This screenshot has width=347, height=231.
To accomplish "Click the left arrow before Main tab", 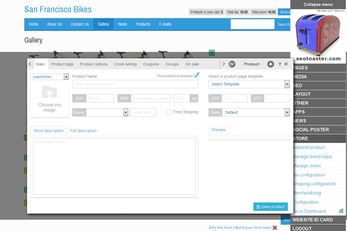I will pos(31,64).
